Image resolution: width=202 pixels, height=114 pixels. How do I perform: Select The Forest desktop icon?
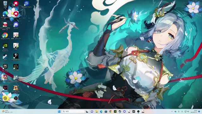16,67
